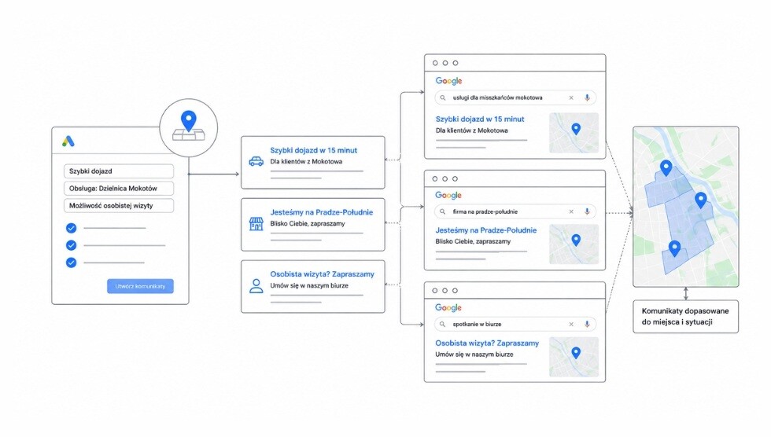Clear the 'usługi dla mieszkańców mokotowa' search with X
771x437 pixels.
point(571,97)
